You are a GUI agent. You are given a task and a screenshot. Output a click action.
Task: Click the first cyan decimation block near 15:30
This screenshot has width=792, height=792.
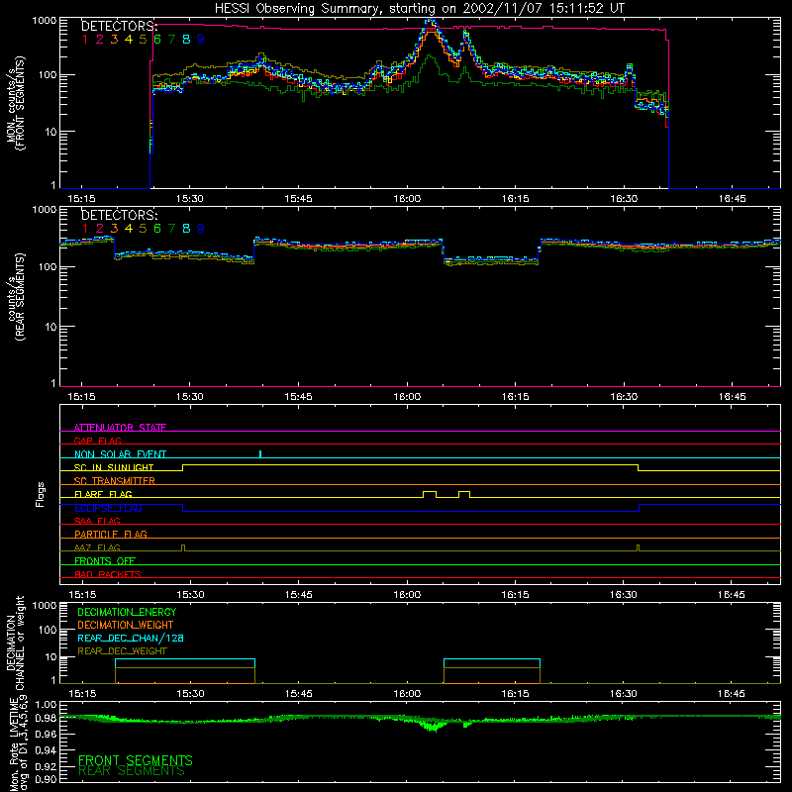[x=185, y=663]
